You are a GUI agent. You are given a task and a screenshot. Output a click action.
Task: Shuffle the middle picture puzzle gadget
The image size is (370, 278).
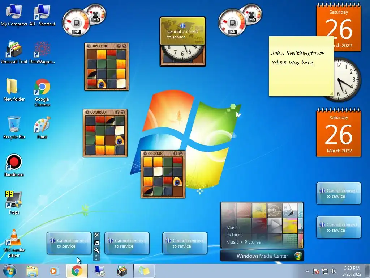click(123, 112)
